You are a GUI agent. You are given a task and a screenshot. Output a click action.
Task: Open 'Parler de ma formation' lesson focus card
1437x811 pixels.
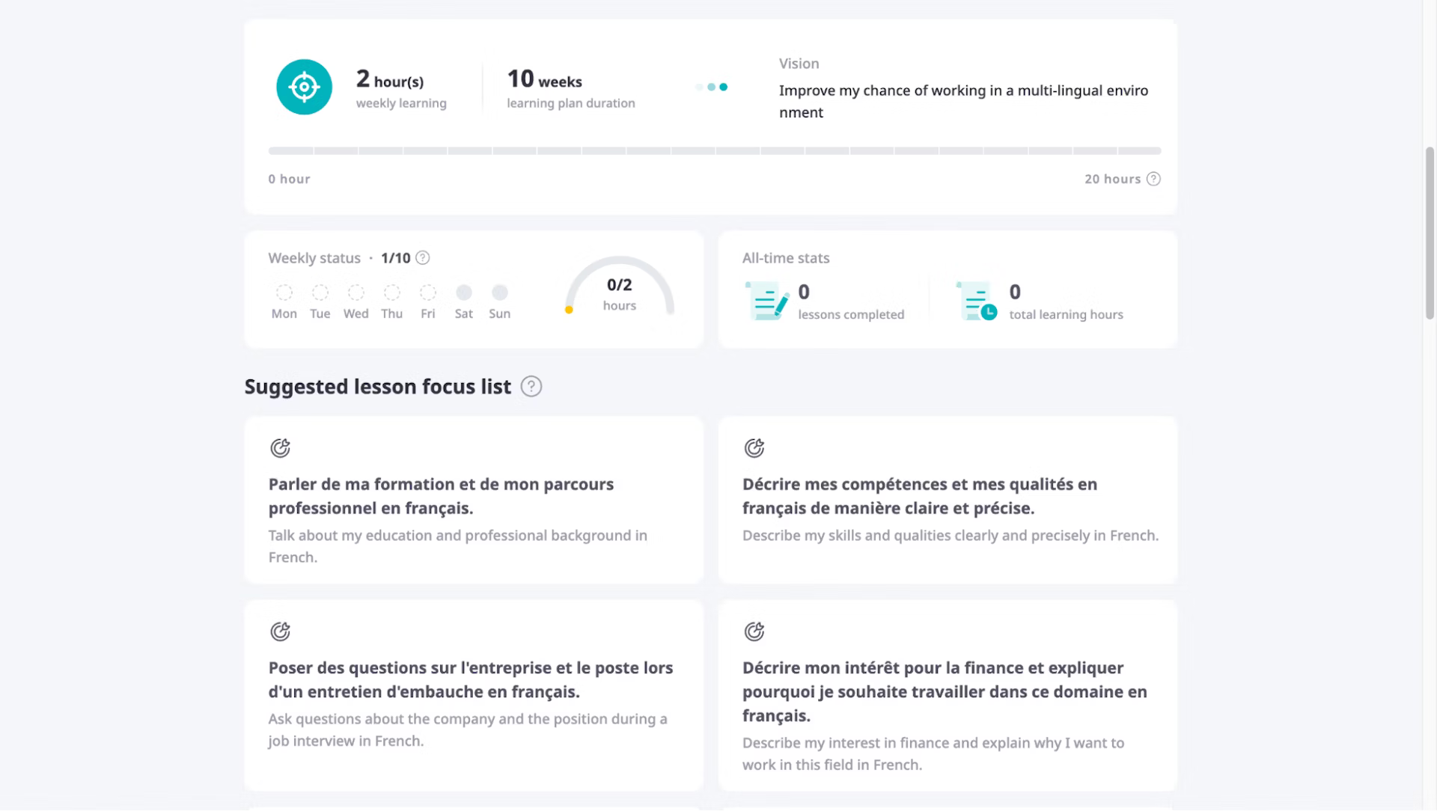(473, 500)
